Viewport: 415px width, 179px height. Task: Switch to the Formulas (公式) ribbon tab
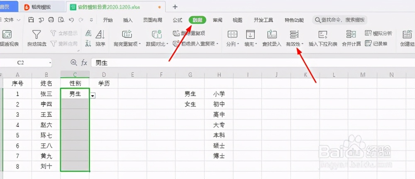click(178, 20)
